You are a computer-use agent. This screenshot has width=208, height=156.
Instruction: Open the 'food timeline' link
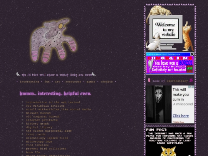[37, 145]
